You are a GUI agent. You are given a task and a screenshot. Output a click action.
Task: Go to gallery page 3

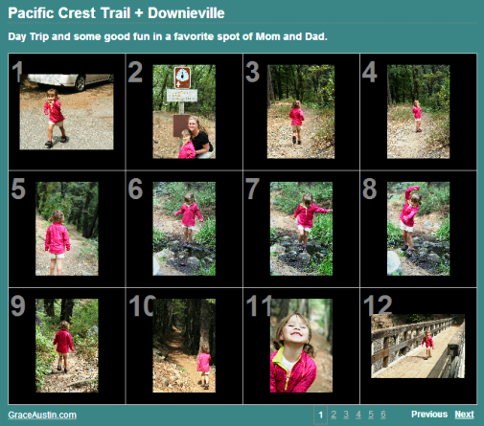click(x=346, y=415)
